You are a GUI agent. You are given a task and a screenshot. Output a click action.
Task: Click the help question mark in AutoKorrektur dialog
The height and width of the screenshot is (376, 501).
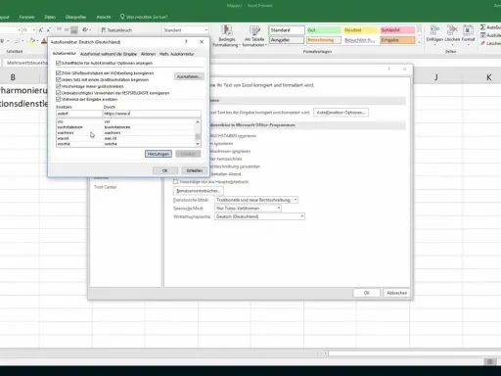click(186, 42)
